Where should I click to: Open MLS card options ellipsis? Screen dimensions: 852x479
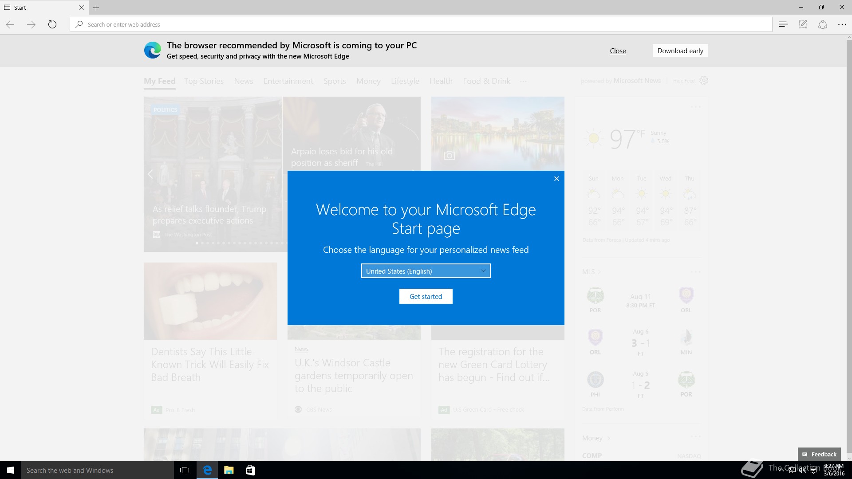[x=695, y=271]
